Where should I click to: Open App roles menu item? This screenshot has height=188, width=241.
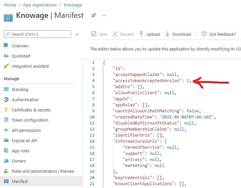click(x=20, y=151)
